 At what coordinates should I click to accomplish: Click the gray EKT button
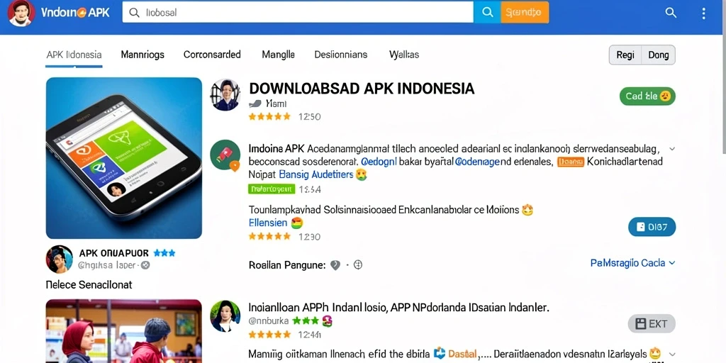652,323
